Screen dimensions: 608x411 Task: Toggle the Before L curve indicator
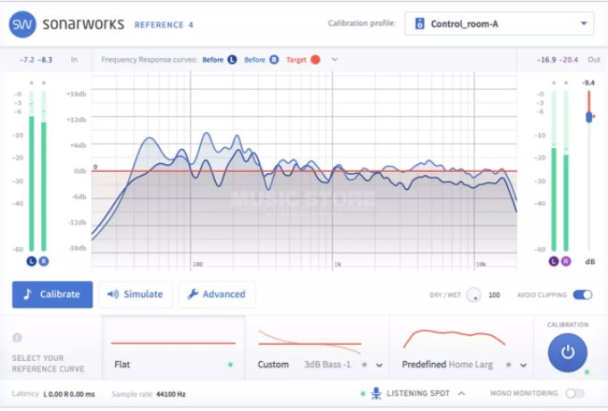[x=232, y=60]
